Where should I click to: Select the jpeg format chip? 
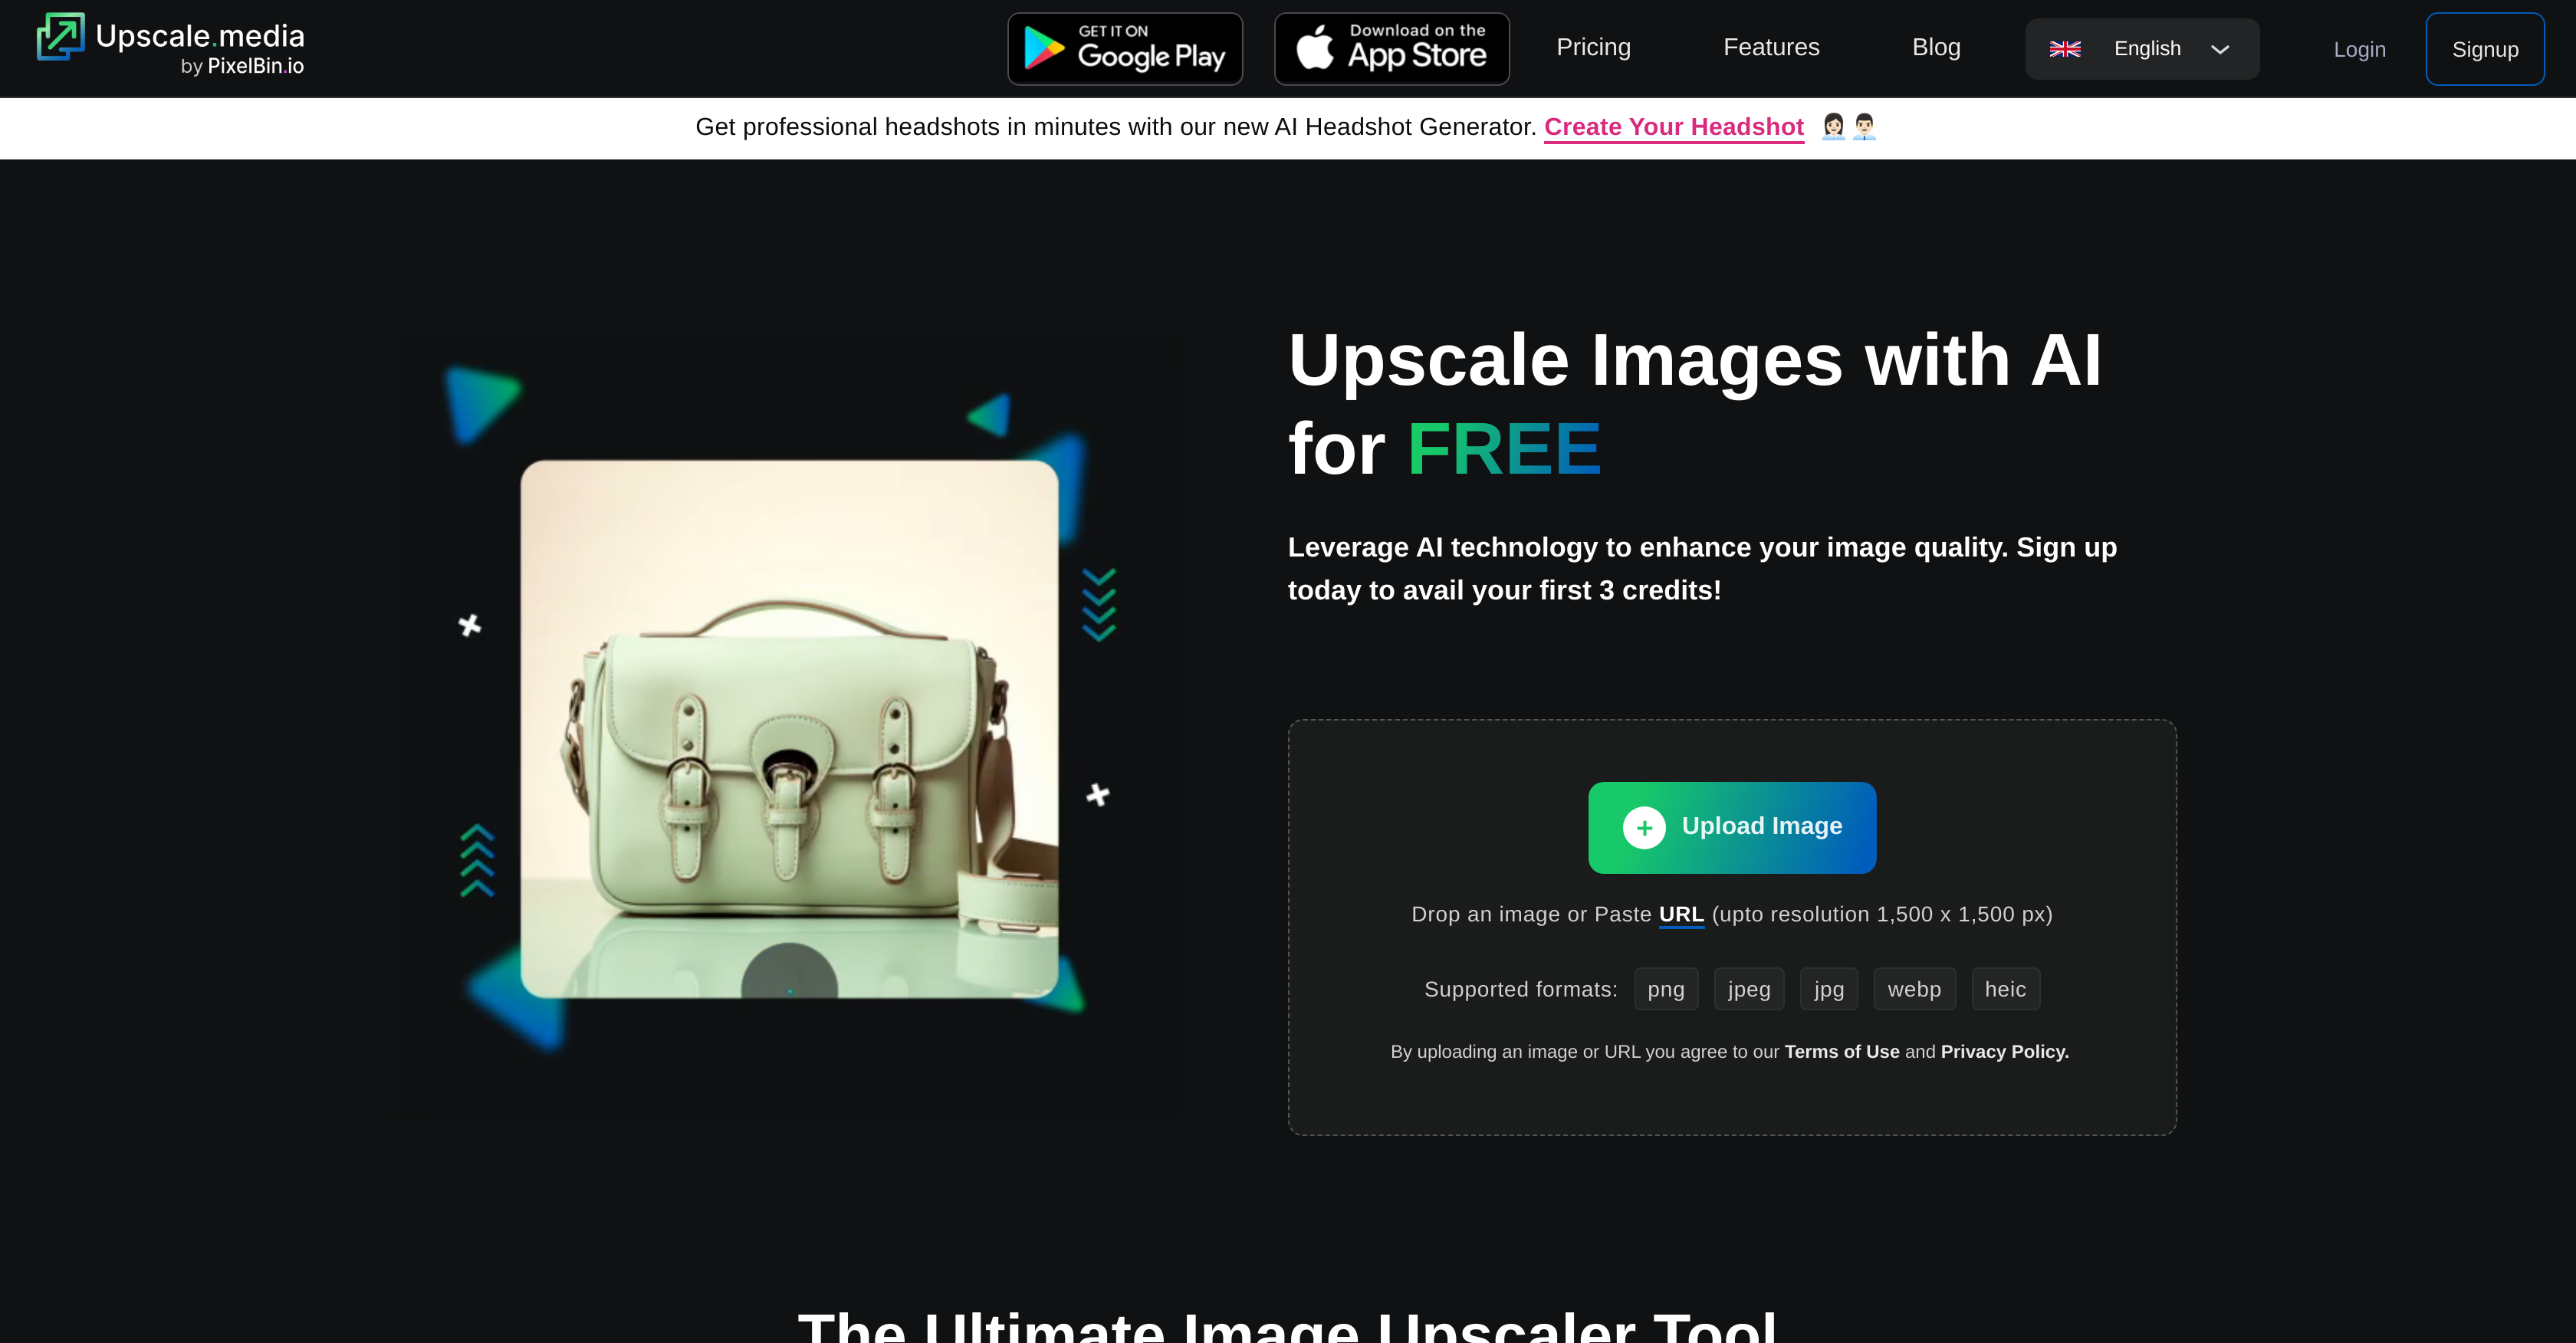pyautogui.click(x=1748, y=988)
